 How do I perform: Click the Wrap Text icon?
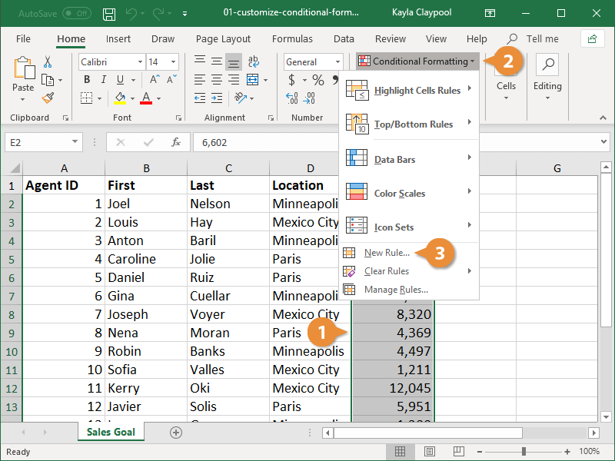pos(254,61)
